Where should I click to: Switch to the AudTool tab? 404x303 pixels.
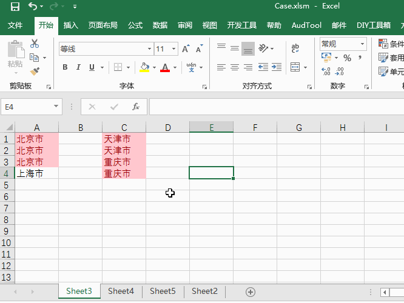(306, 25)
